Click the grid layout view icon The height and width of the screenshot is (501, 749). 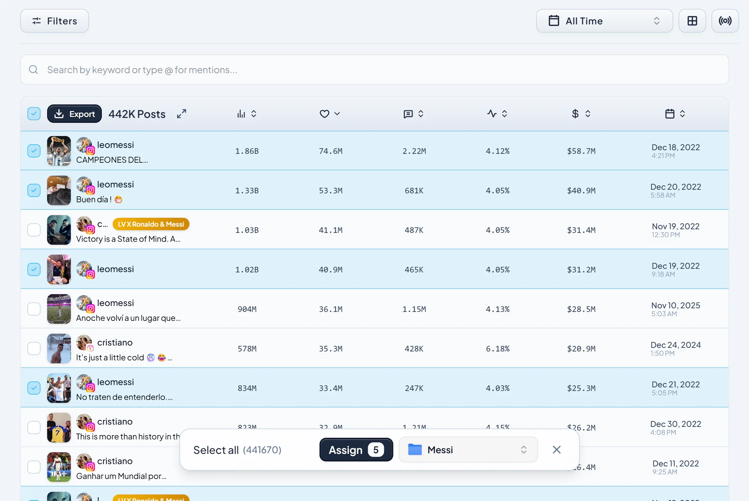692,21
